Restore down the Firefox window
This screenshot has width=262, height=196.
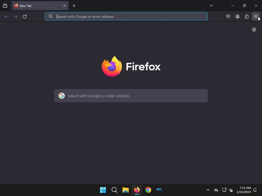(244, 6)
